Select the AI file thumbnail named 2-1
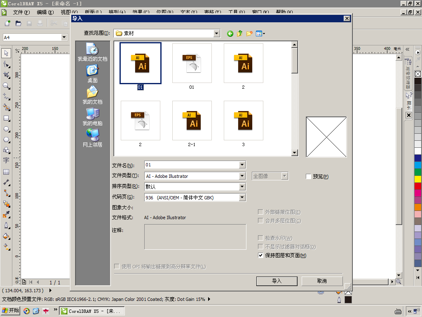 [192, 121]
